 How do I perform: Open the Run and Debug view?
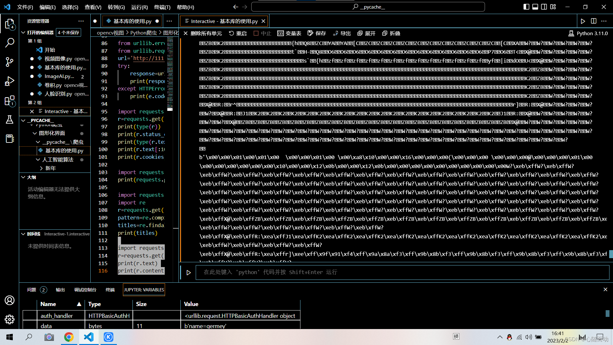[x=10, y=81]
